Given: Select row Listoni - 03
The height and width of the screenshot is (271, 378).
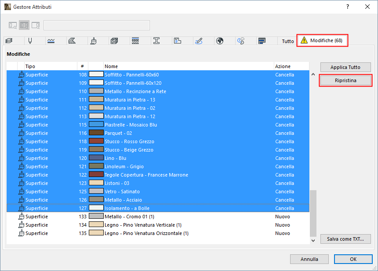Looking at the screenshot, I should pyautogui.click(x=158, y=183).
